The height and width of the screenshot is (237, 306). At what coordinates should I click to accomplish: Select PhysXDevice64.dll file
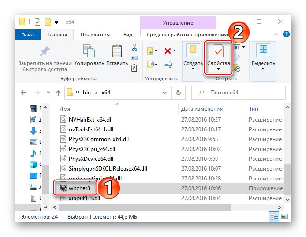(91, 159)
